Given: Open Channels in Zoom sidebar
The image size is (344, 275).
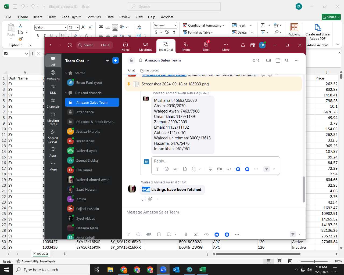Looking at the screenshot, I should coord(53,103).
